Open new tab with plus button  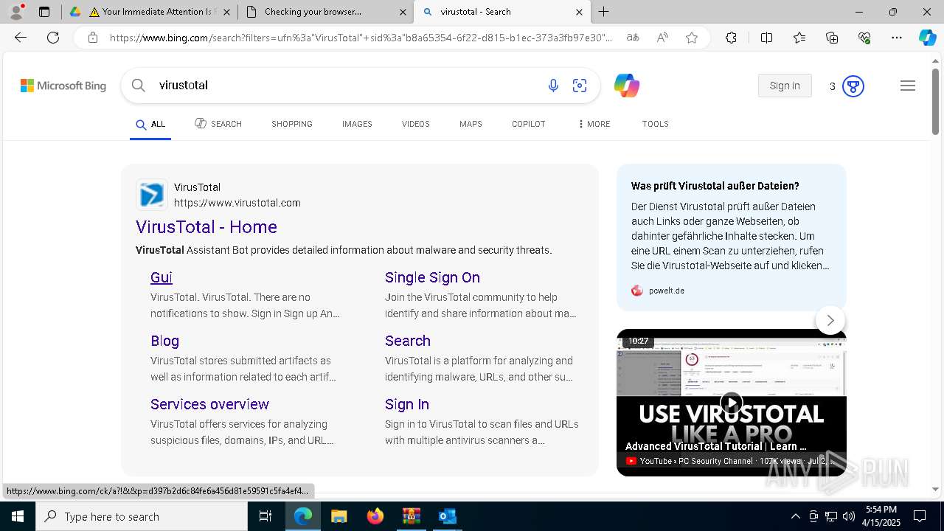[x=604, y=12]
